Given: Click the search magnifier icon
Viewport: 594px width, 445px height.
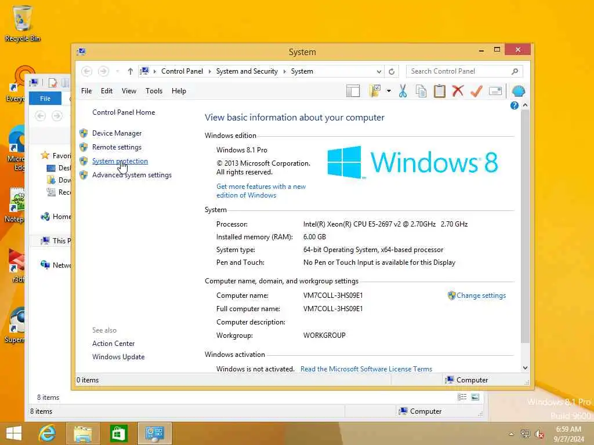Looking at the screenshot, I should point(515,71).
